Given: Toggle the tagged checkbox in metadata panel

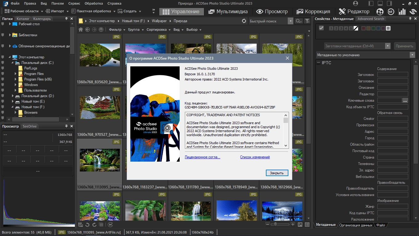Looking at the screenshot, I should point(321,28).
